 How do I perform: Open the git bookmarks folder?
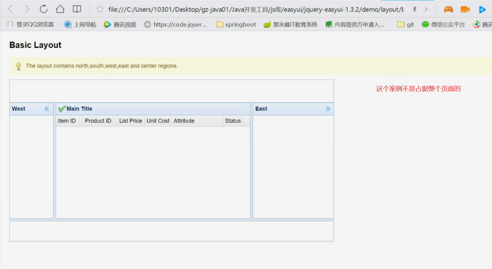coord(405,24)
